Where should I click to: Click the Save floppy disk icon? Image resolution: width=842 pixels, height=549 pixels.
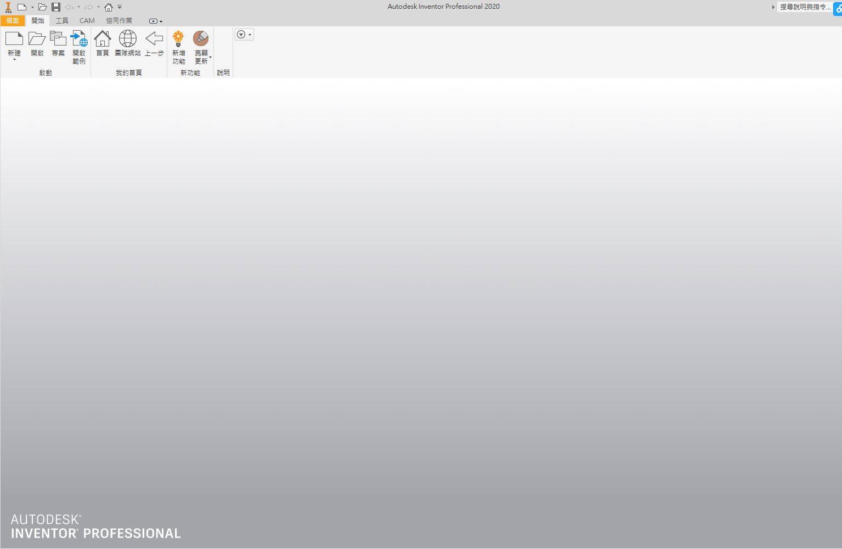[56, 7]
